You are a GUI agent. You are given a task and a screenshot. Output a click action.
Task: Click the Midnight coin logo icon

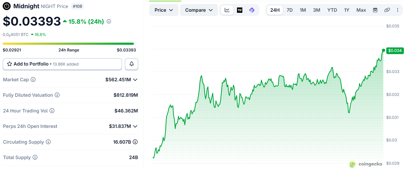(7, 6)
